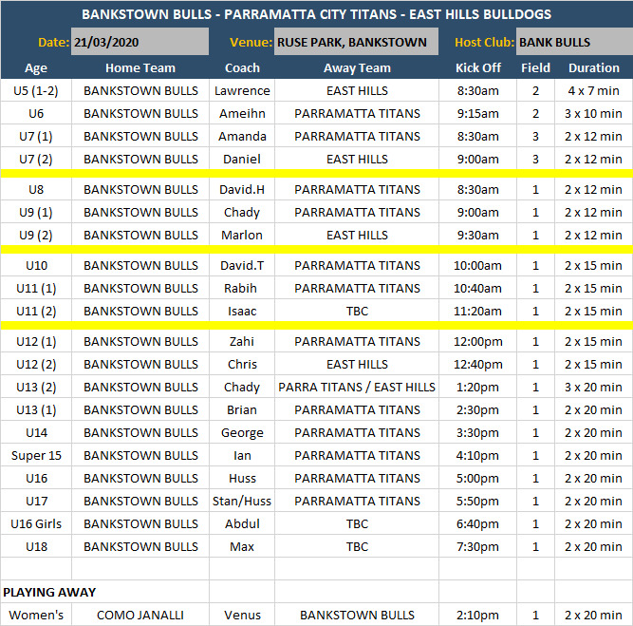Select coach cell David.T
The width and height of the screenshot is (633, 626).
(242, 266)
